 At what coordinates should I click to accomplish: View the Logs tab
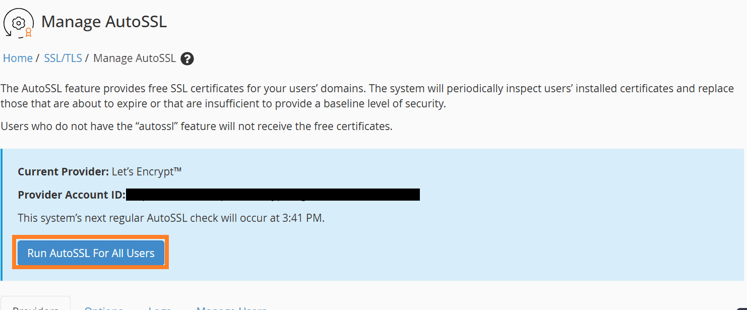pyautogui.click(x=160, y=306)
